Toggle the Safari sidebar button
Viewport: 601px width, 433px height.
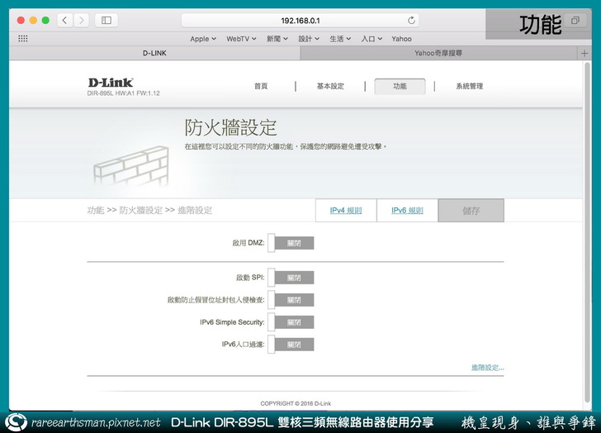click(106, 20)
